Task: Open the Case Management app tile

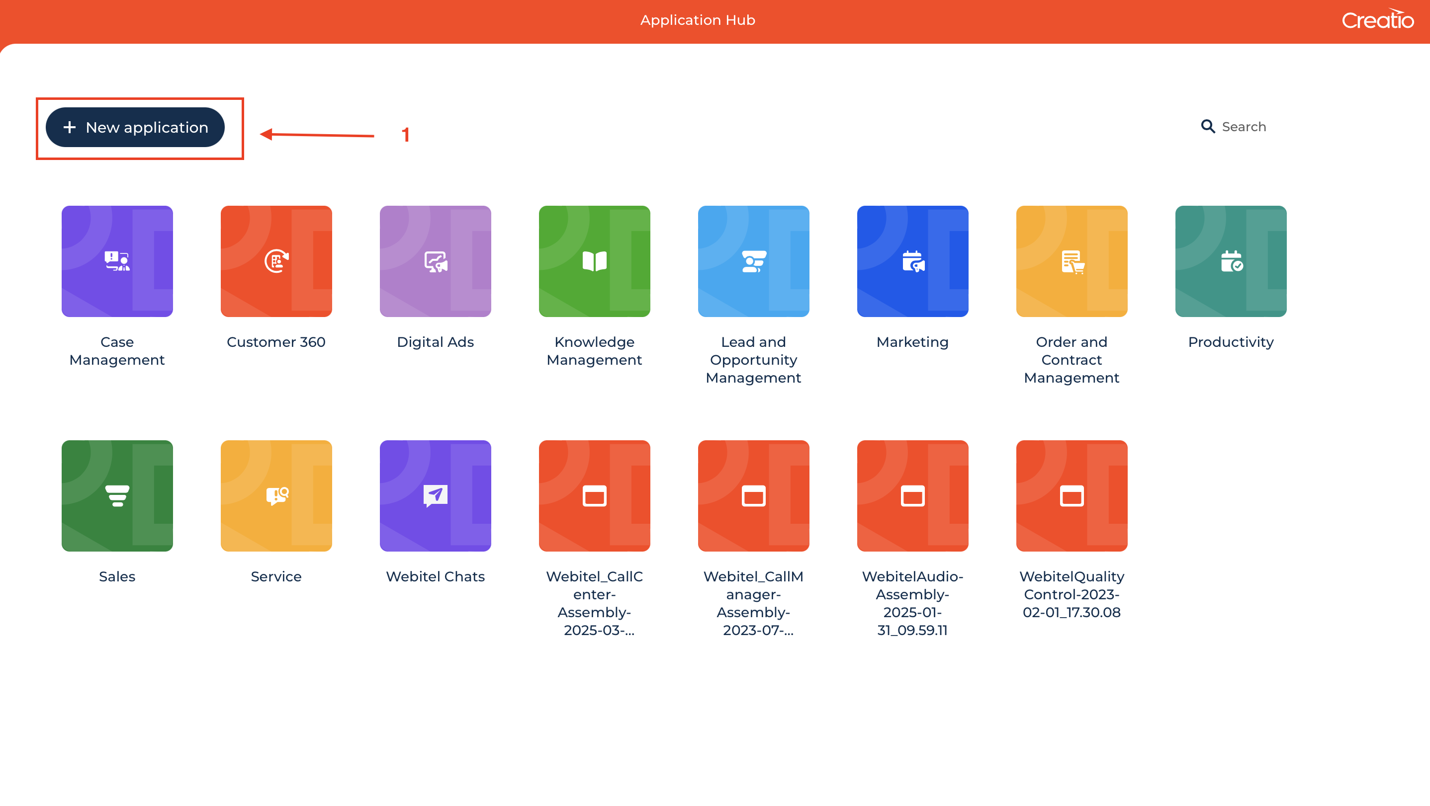Action: [x=117, y=261]
